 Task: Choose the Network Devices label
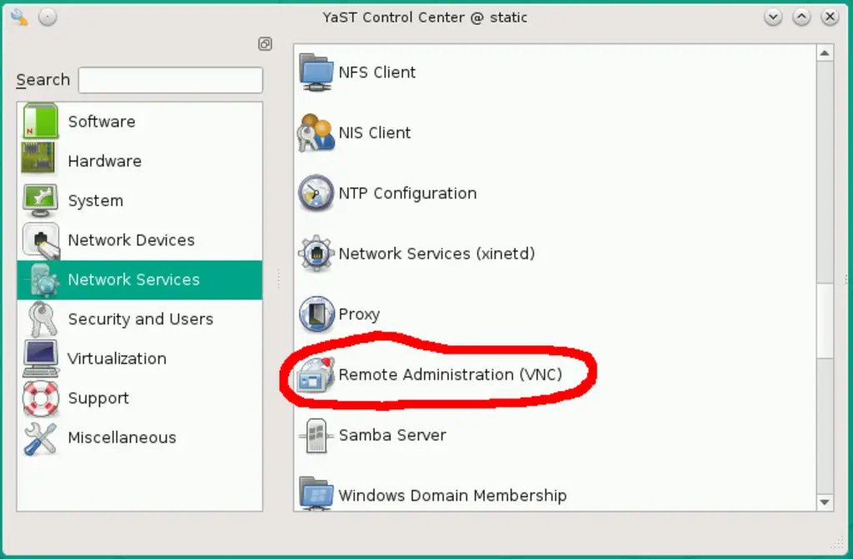click(x=131, y=240)
